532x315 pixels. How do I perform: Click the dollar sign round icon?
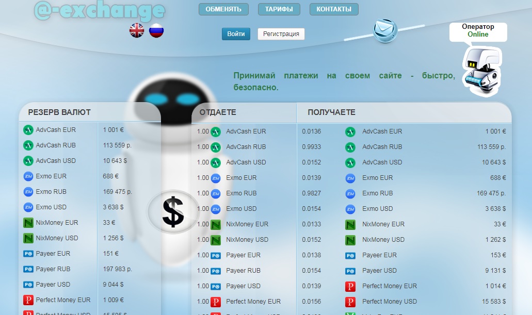[173, 212]
